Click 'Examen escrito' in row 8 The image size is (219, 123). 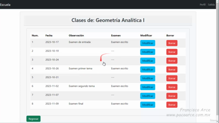[x=119, y=104]
